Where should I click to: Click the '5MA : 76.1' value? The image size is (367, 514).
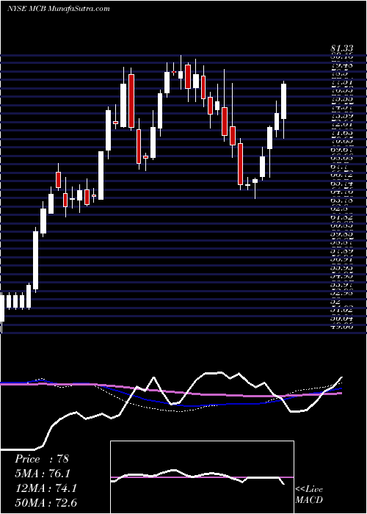coord(43,474)
